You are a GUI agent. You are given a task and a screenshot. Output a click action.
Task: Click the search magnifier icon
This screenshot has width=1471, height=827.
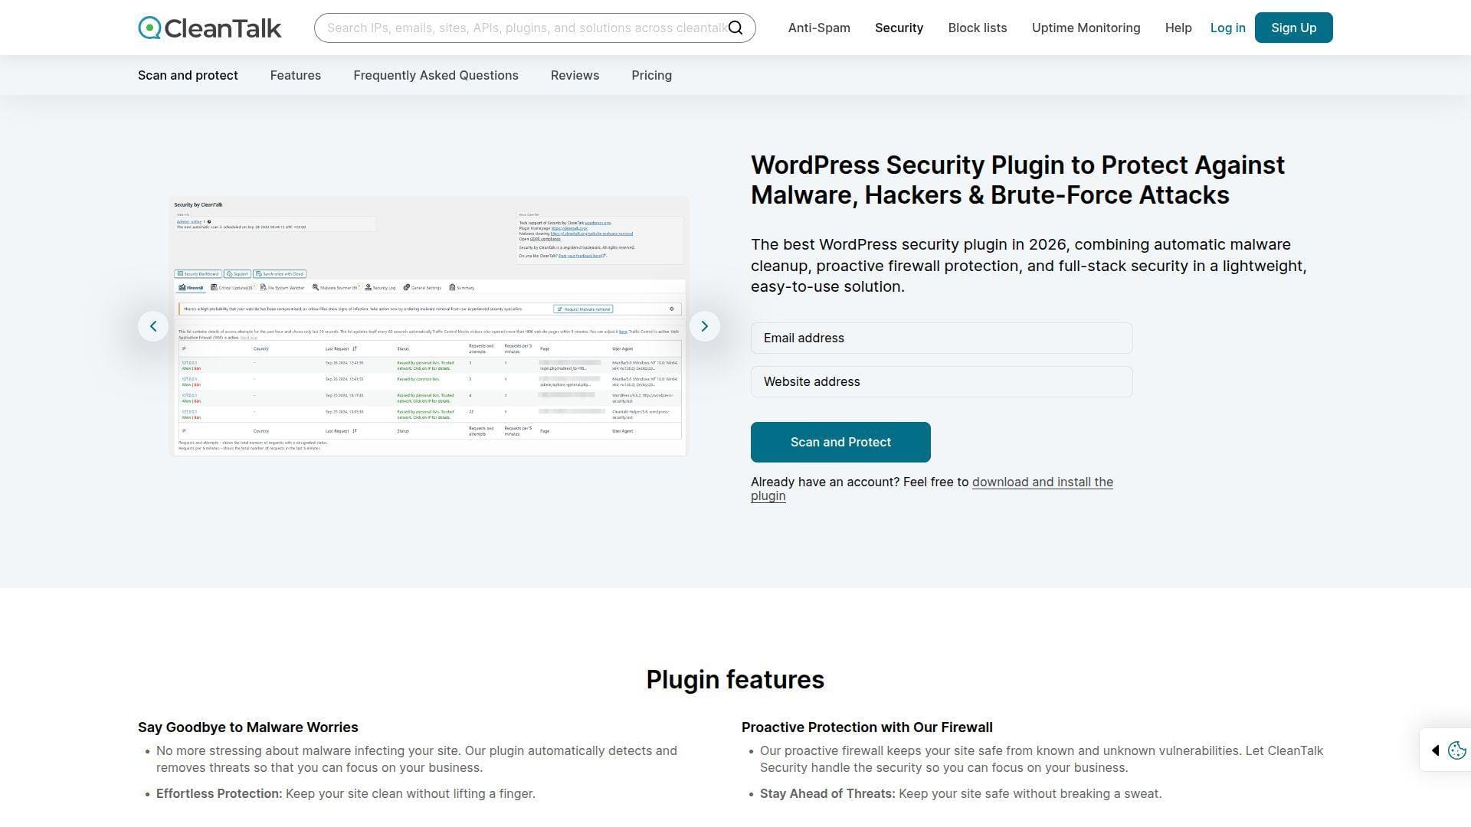[735, 28]
